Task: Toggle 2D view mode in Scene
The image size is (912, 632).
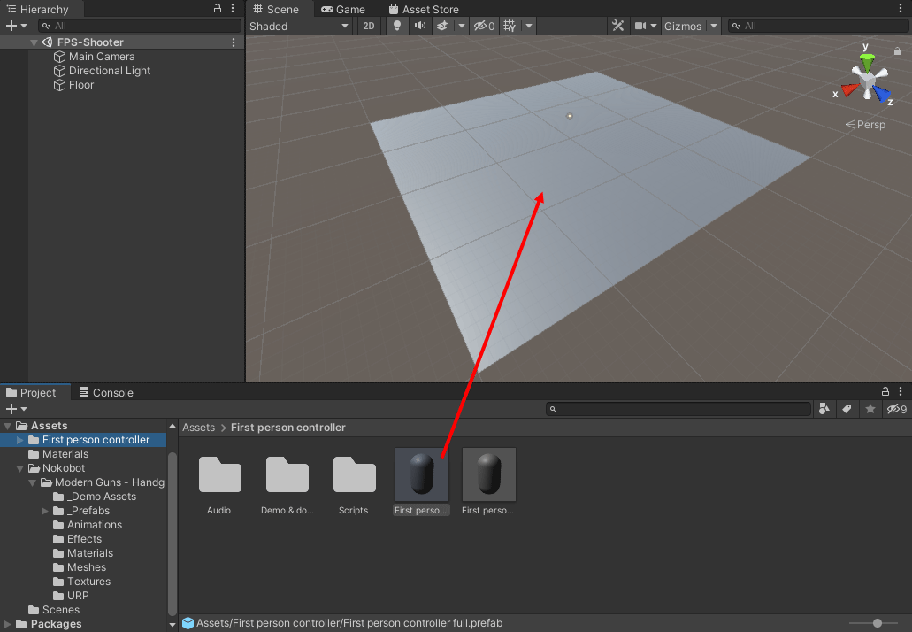Action: pyautogui.click(x=369, y=26)
